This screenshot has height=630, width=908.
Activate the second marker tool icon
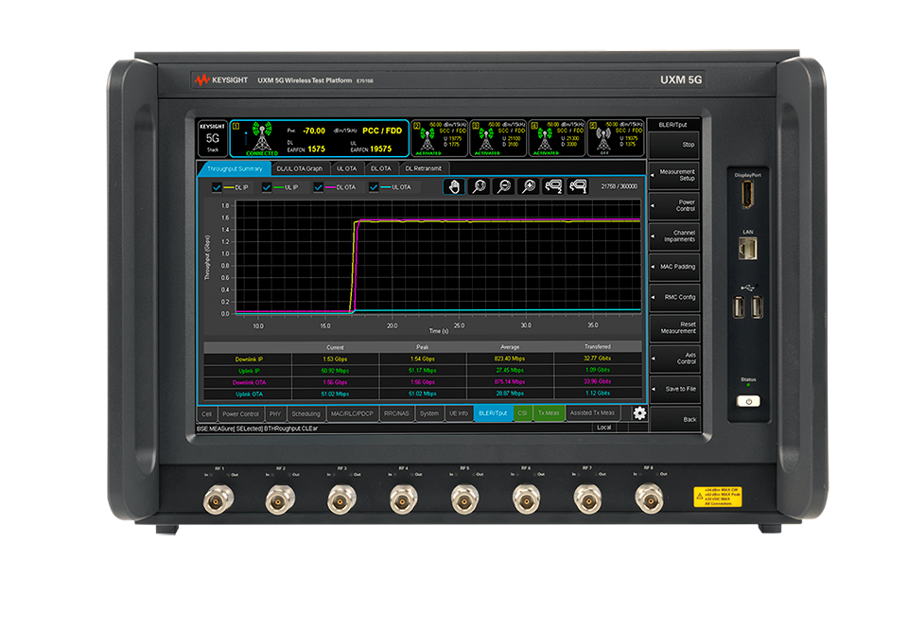(579, 186)
